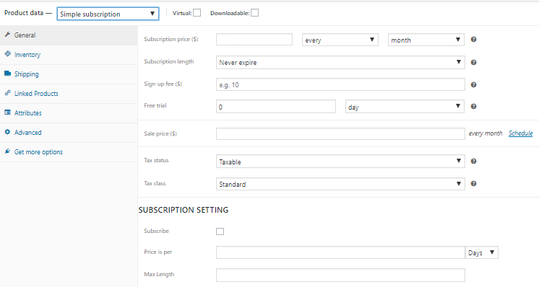Focus the Sign-up fee input field

[x=340, y=84]
